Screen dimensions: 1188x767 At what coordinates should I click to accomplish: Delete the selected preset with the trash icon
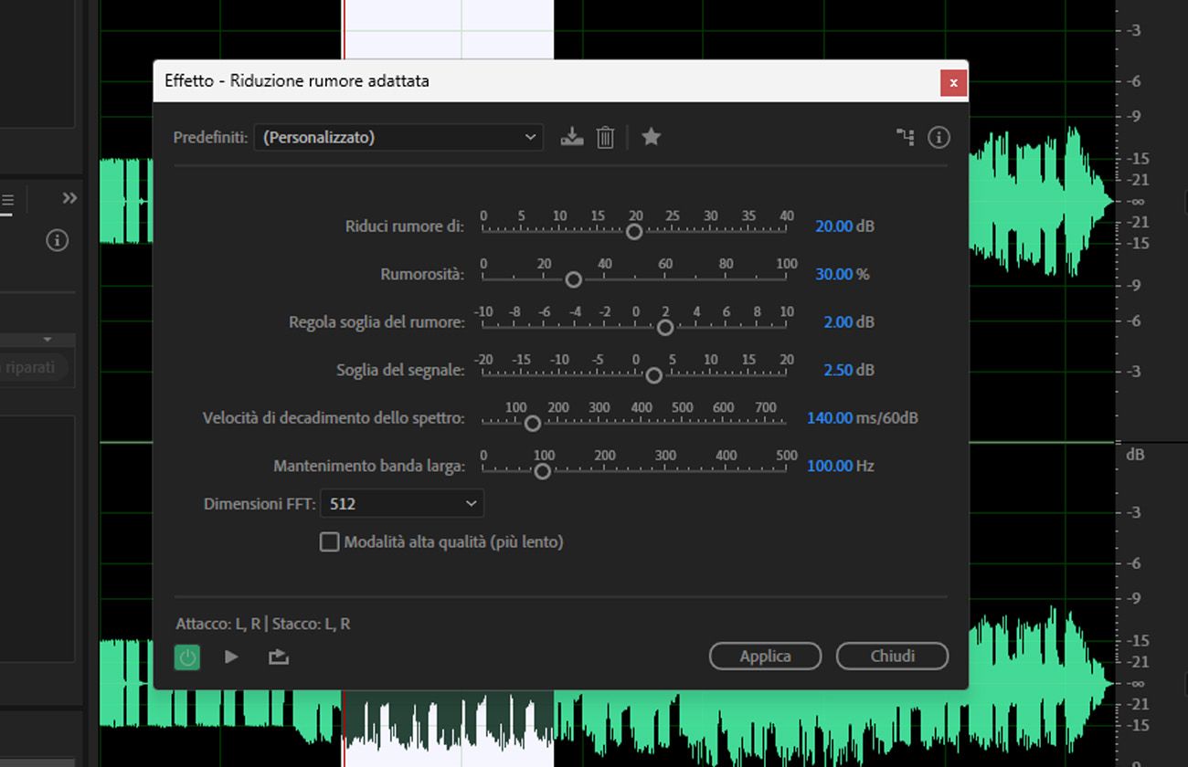point(605,137)
